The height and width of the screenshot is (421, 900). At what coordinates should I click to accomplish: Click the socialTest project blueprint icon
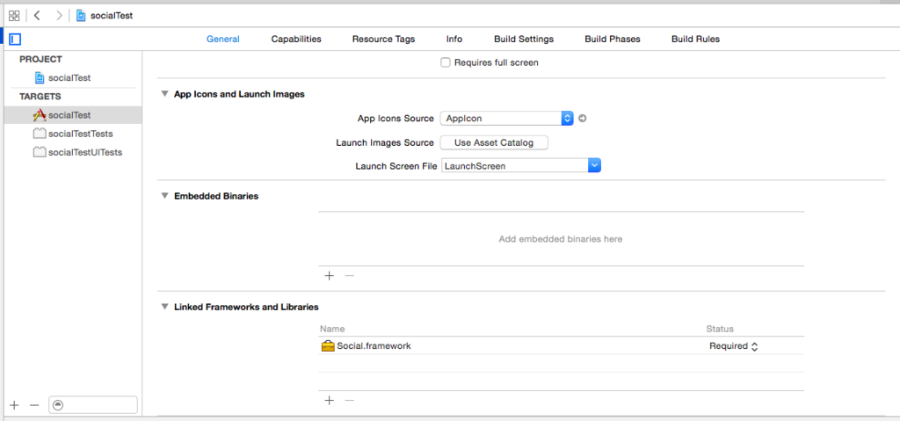[40, 77]
